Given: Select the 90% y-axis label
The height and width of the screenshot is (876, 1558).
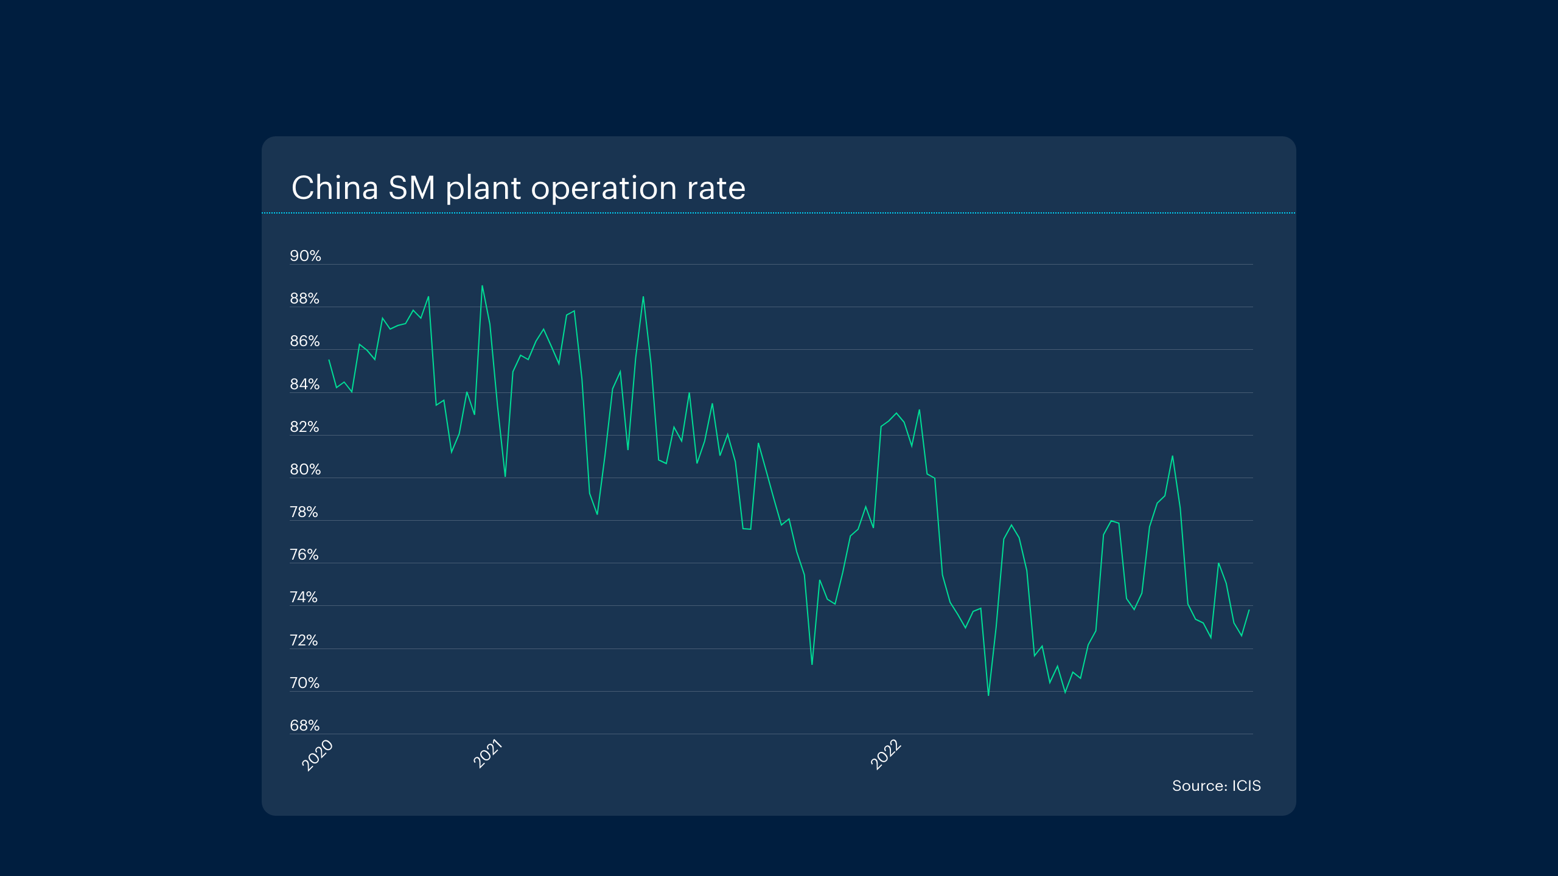Looking at the screenshot, I should (x=305, y=256).
